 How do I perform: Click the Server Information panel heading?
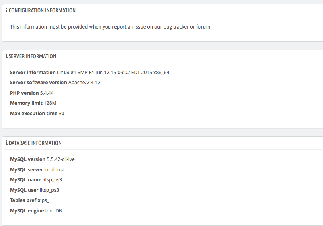click(33, 56)
